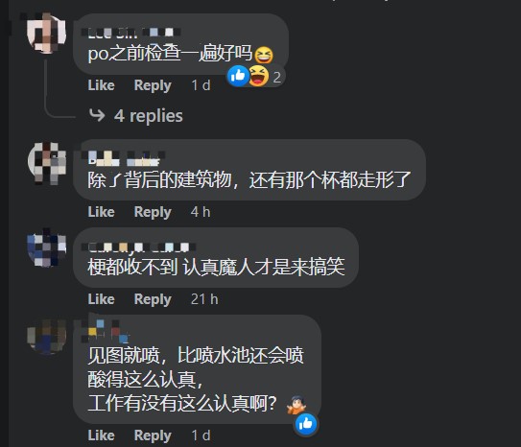Click thumbs-up reaction badge on last comment
This screenshot has height=447, width=521.
306,424
